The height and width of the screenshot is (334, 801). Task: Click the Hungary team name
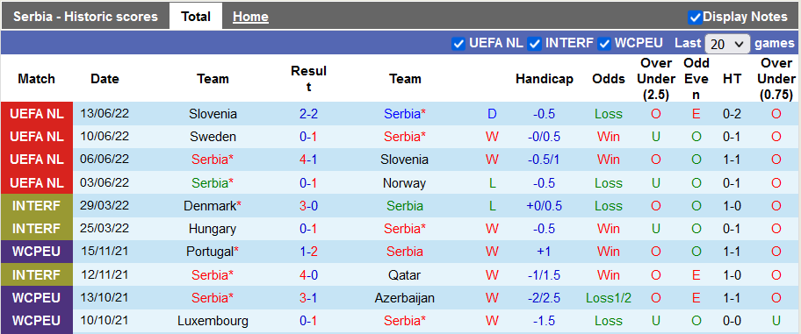(213, 229)
